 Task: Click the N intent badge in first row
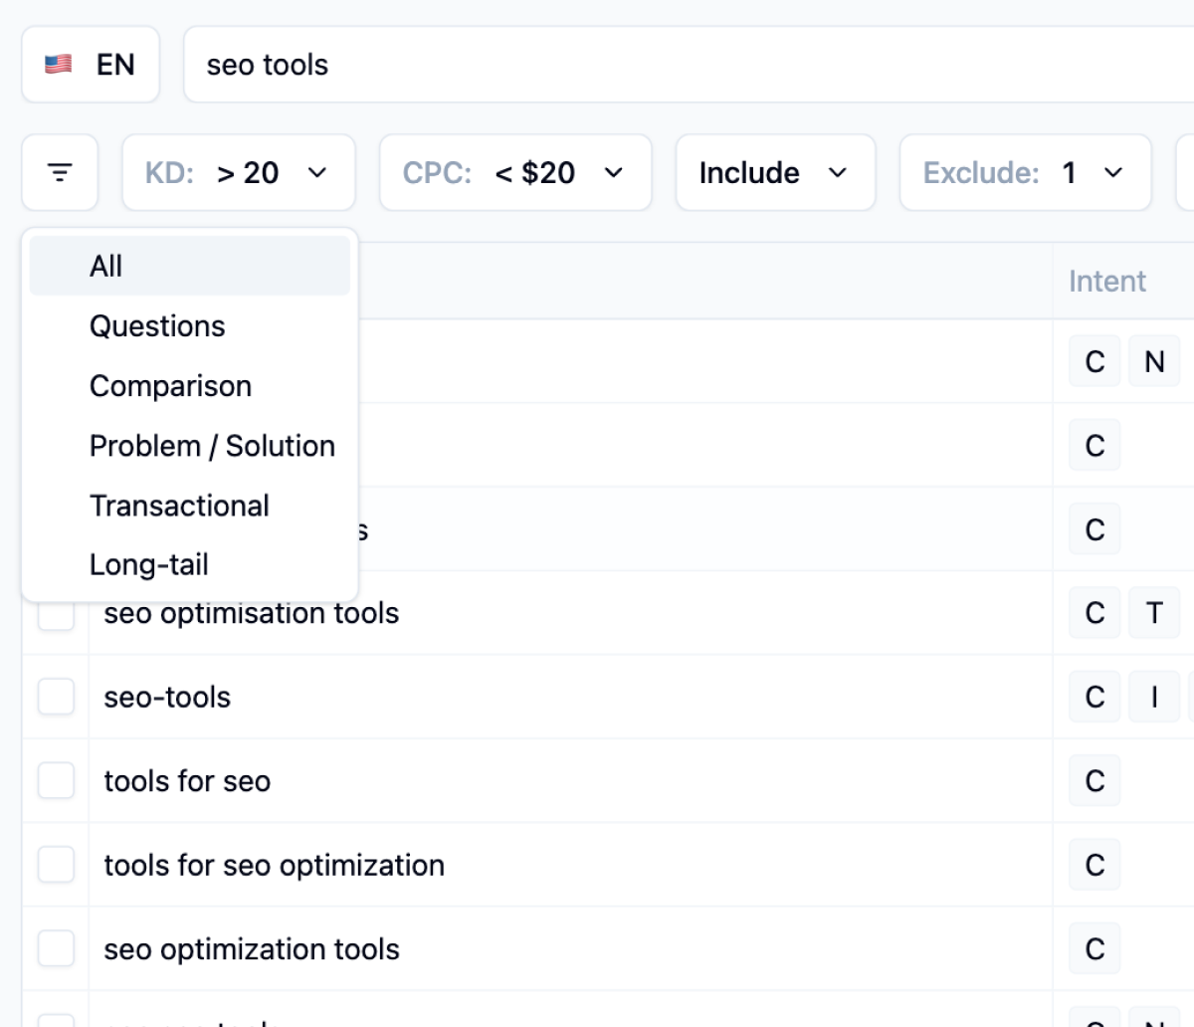1154,361
